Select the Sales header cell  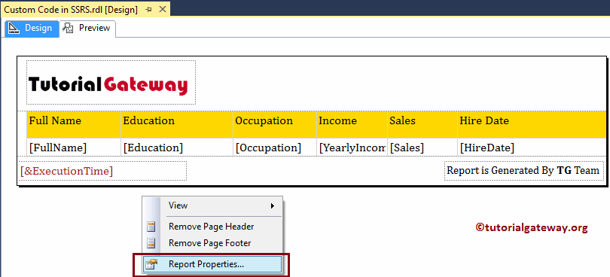coord(422,124)
